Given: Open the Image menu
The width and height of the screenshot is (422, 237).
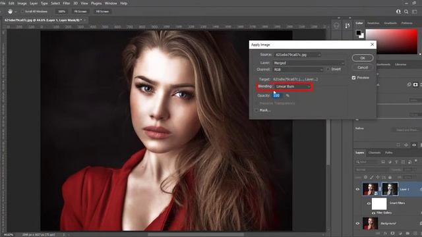Looking at the screenshot, I should click(22, 3).
